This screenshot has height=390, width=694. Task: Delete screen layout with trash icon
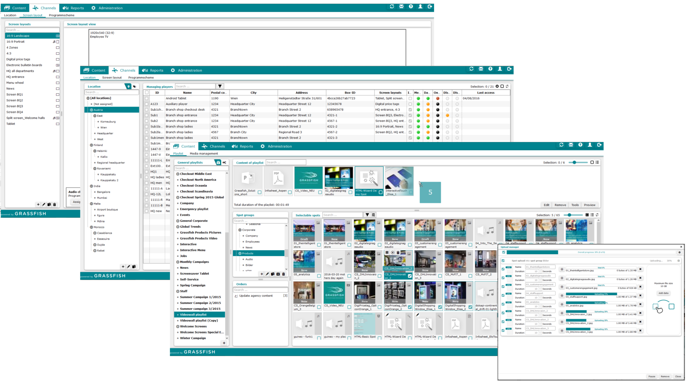point(55,204)
